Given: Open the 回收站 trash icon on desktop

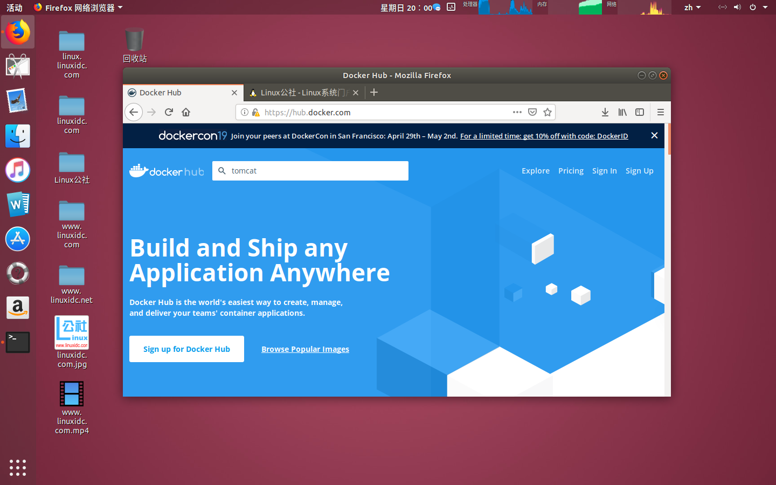Looking at the screenshot, I should pos(134,45).
